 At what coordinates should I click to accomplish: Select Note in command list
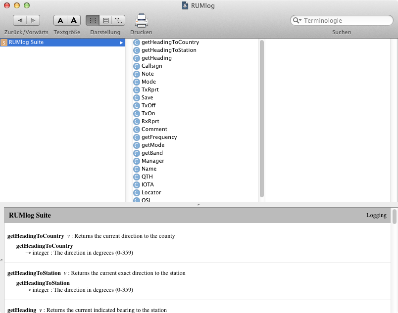tap(148, 74)
